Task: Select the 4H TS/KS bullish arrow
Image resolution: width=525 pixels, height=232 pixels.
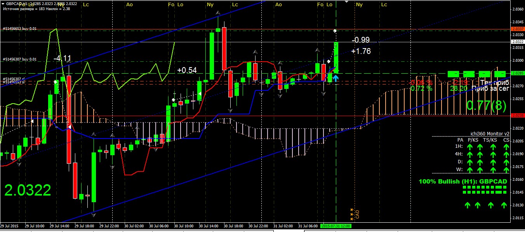Action: [493, 154]
